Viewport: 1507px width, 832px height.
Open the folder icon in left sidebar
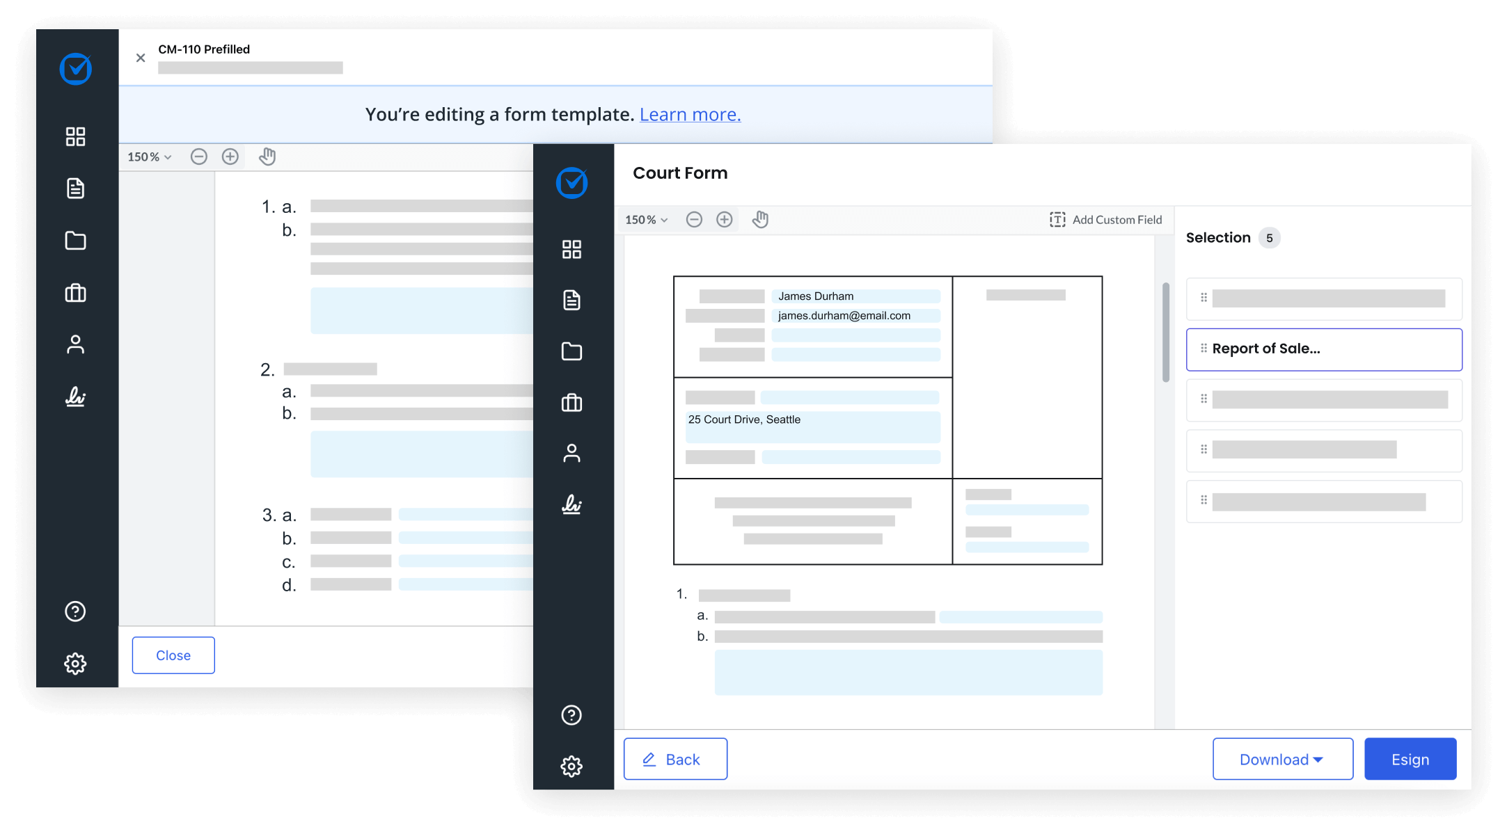point(76,240)
